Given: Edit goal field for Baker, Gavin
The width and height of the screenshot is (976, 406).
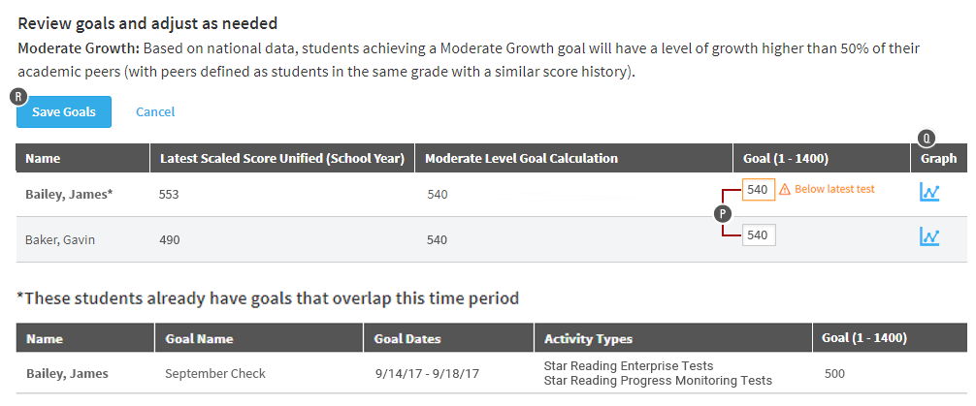Looking at the screenshot, I should [758, 234].
